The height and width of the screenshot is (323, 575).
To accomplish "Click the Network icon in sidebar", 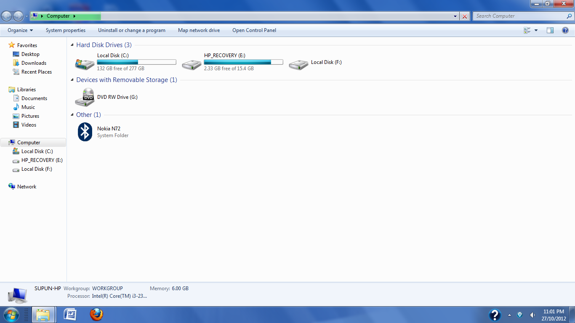I will (x=12, y=186).
